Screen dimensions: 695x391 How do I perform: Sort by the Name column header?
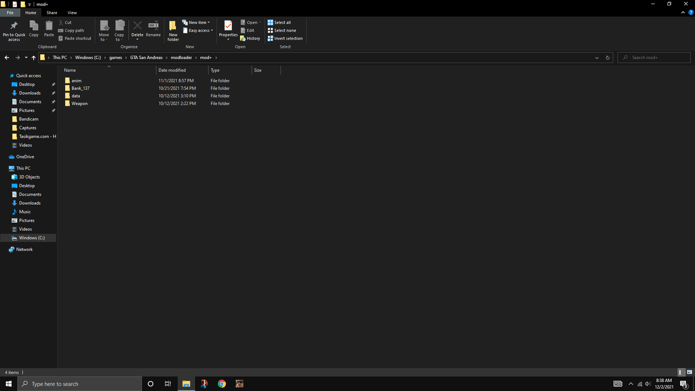pos(109,70)
